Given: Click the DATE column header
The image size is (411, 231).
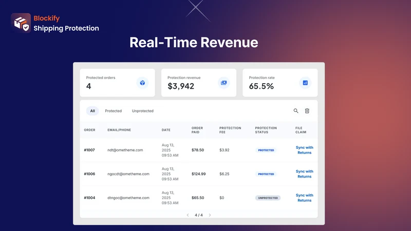Looking at the screenshot, I should click(x=166, y=130).
